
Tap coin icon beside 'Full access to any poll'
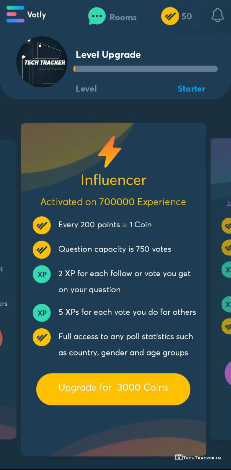click(x=42, y=337)
